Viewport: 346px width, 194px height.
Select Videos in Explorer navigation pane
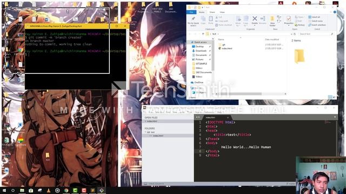point(198,77)
